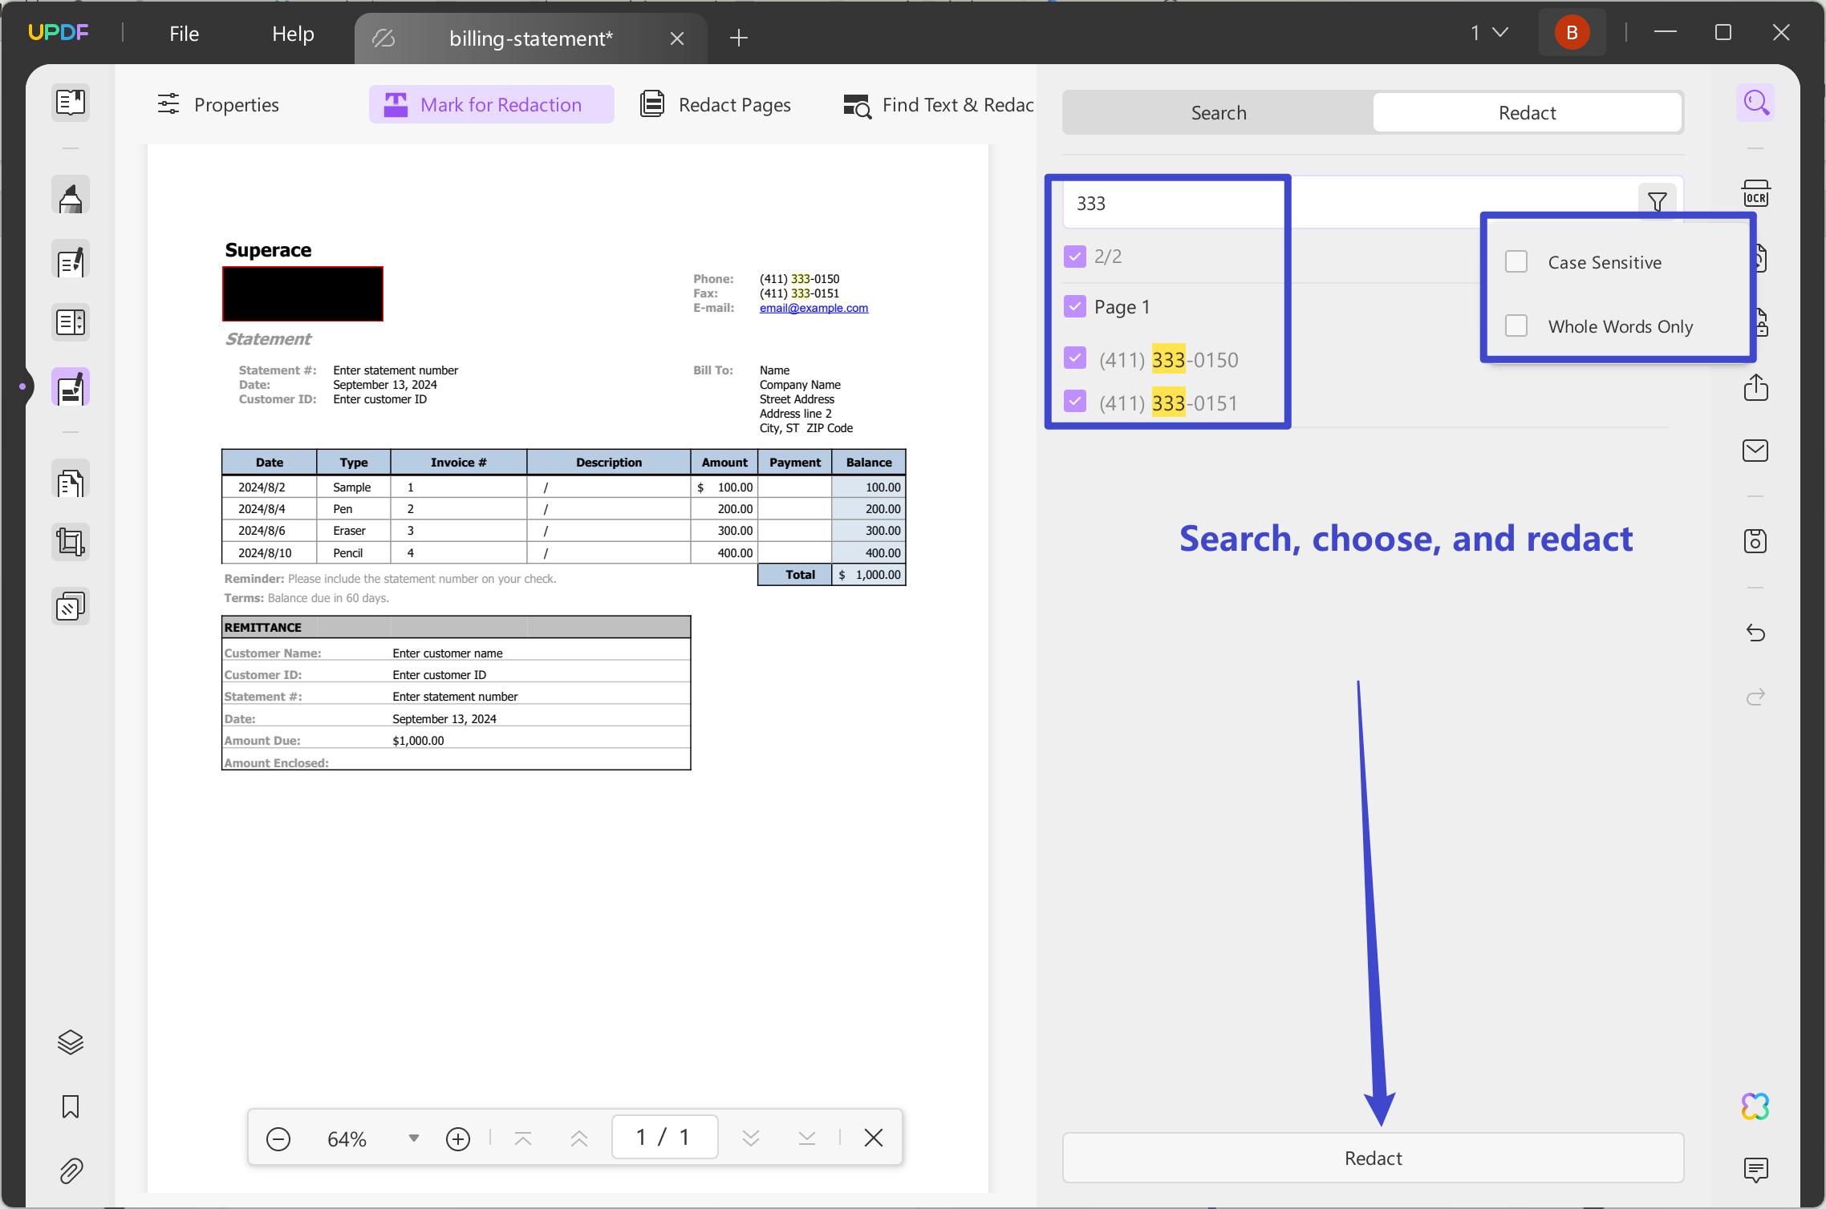Open the Reader mode icon in left sidebar
The width and height of the screenshot is (1826, 1209).
pos(71,103)
